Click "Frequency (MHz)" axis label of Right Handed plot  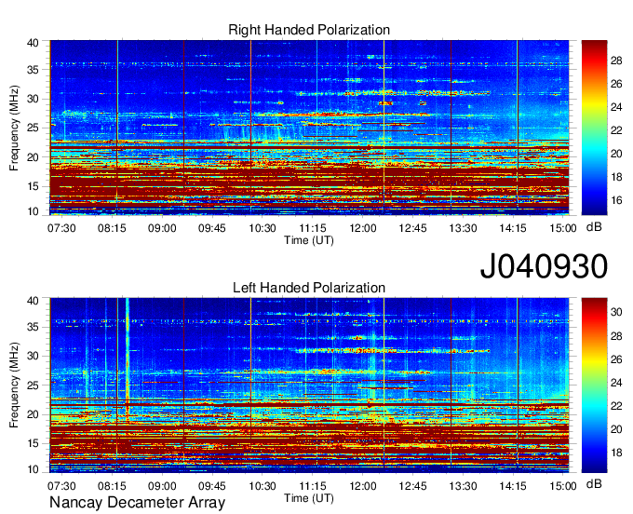pyautogui.click(x=14, y=128)
